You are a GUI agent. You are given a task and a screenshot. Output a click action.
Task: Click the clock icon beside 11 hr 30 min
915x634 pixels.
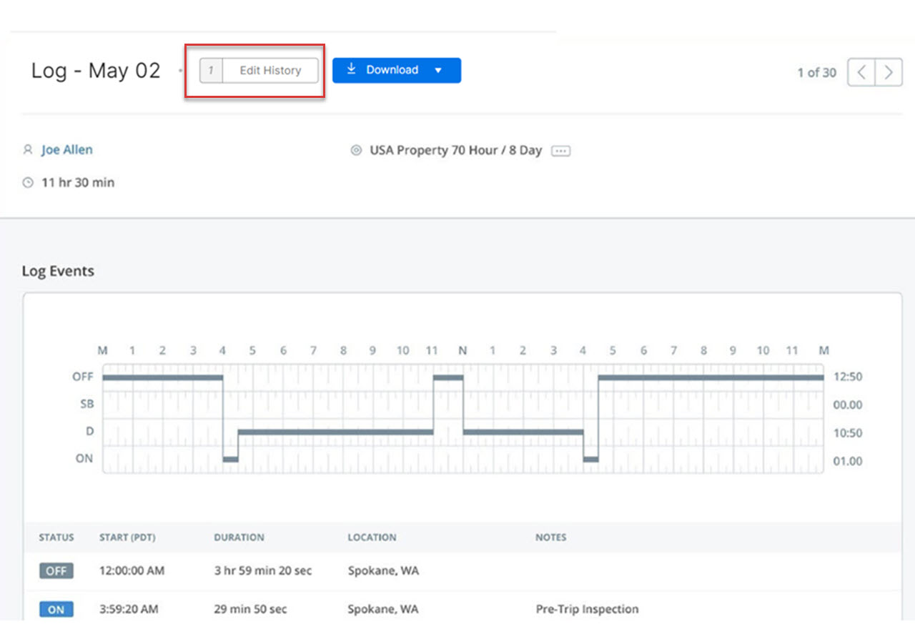[28, 183]
